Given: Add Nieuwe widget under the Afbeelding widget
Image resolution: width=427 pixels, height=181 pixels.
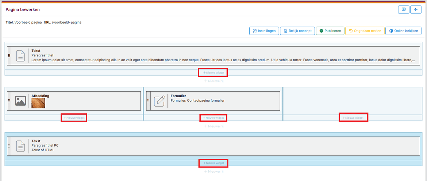Looking at the screenshot, I should click(x=74, y=118).
